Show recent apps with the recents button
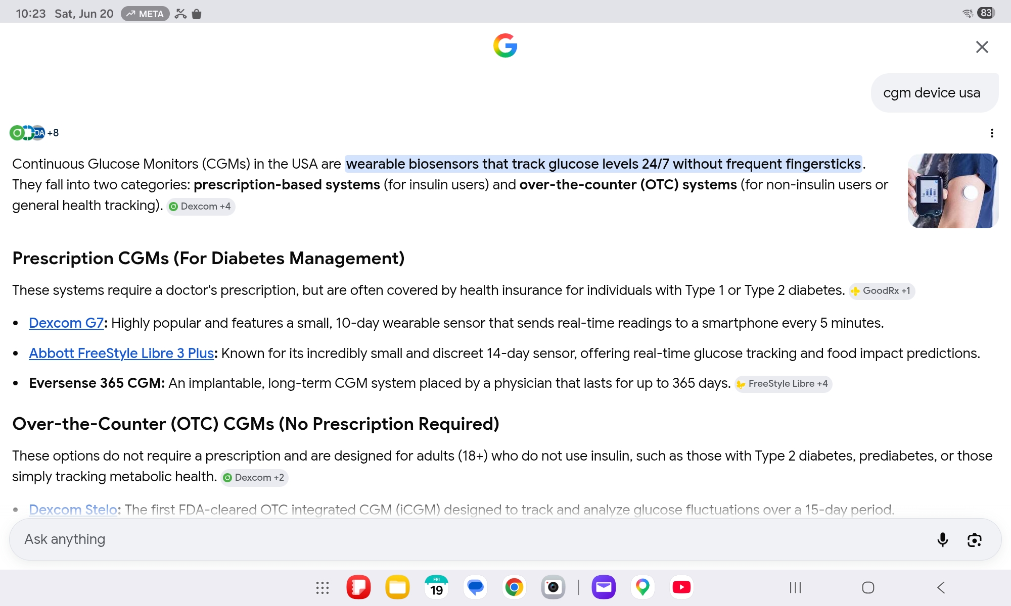The image size is (1011, 606). tap(795, 587)
